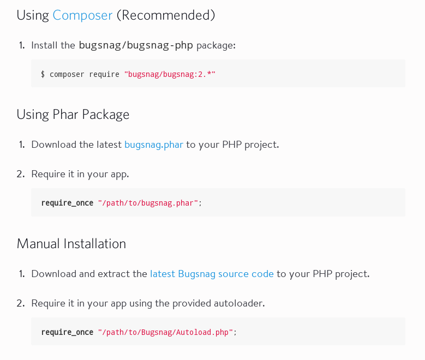Click the "bugsnag/bugsnag:2.*" string in code
The width and height of the screenshot is (425, 360).
(x=170, y=74)
